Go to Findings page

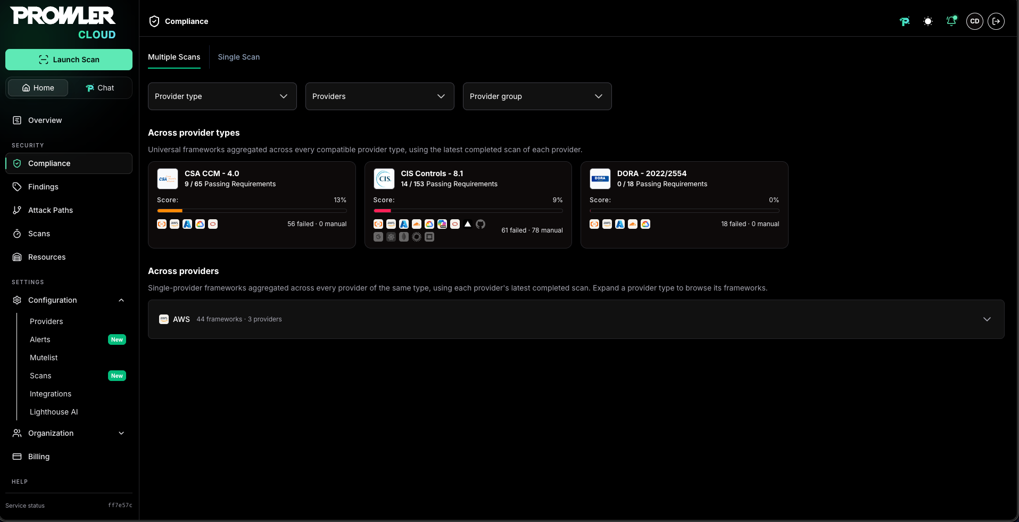(x=69, y=187)
